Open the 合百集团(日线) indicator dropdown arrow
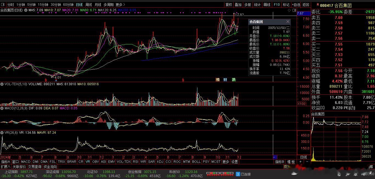Viewport: 375px width, 179px height. pos(26,10)
